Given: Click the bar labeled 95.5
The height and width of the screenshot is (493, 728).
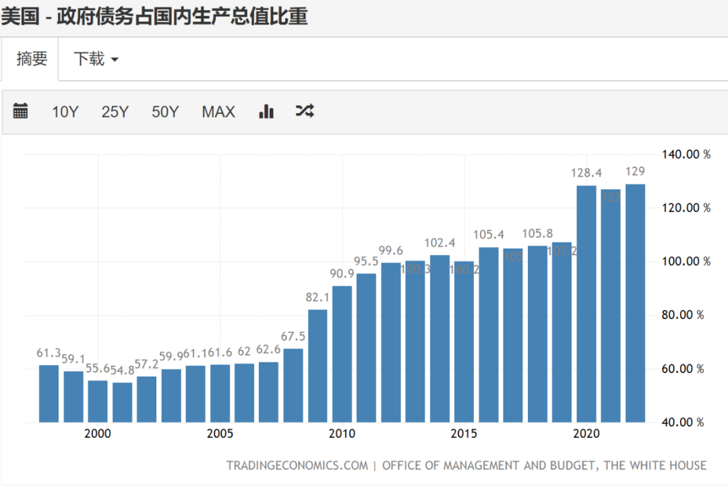Looking at the screenshot, I should click(366, 348).
